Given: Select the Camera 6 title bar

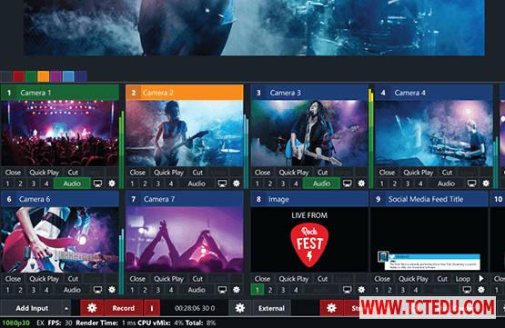Looking at the screenshot, I should [x=59, y=199].
